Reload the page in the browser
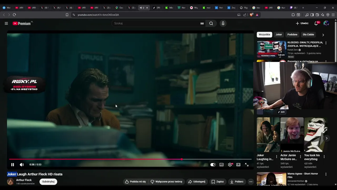Image resolution: width=337 pixels, height=190 pixels. 14,15
